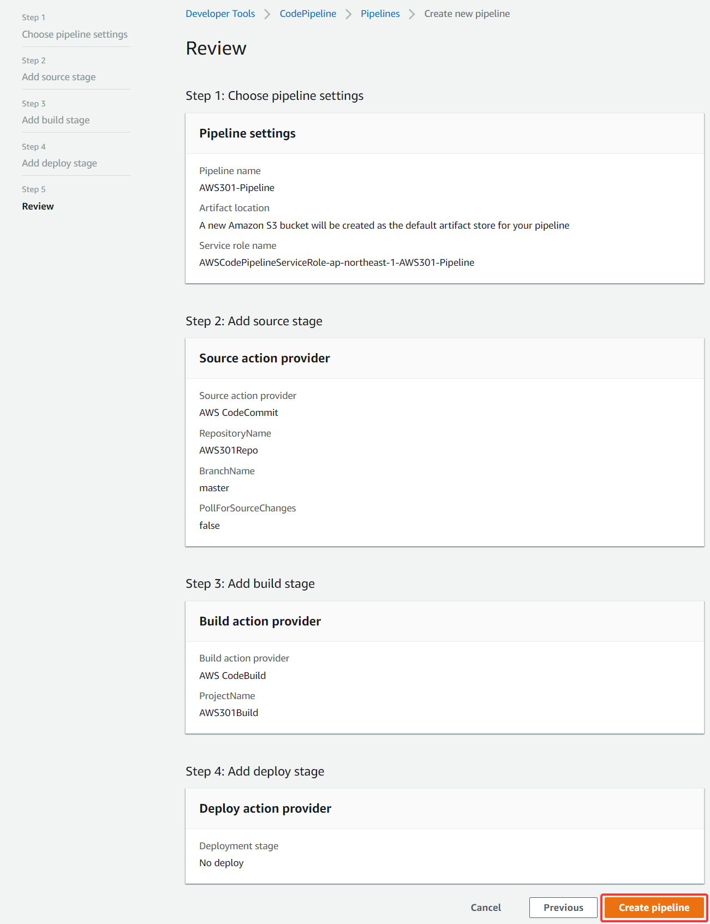Screen dimensions: 710x924
Task: Go back with the Previous button
Action: point(563,908)
